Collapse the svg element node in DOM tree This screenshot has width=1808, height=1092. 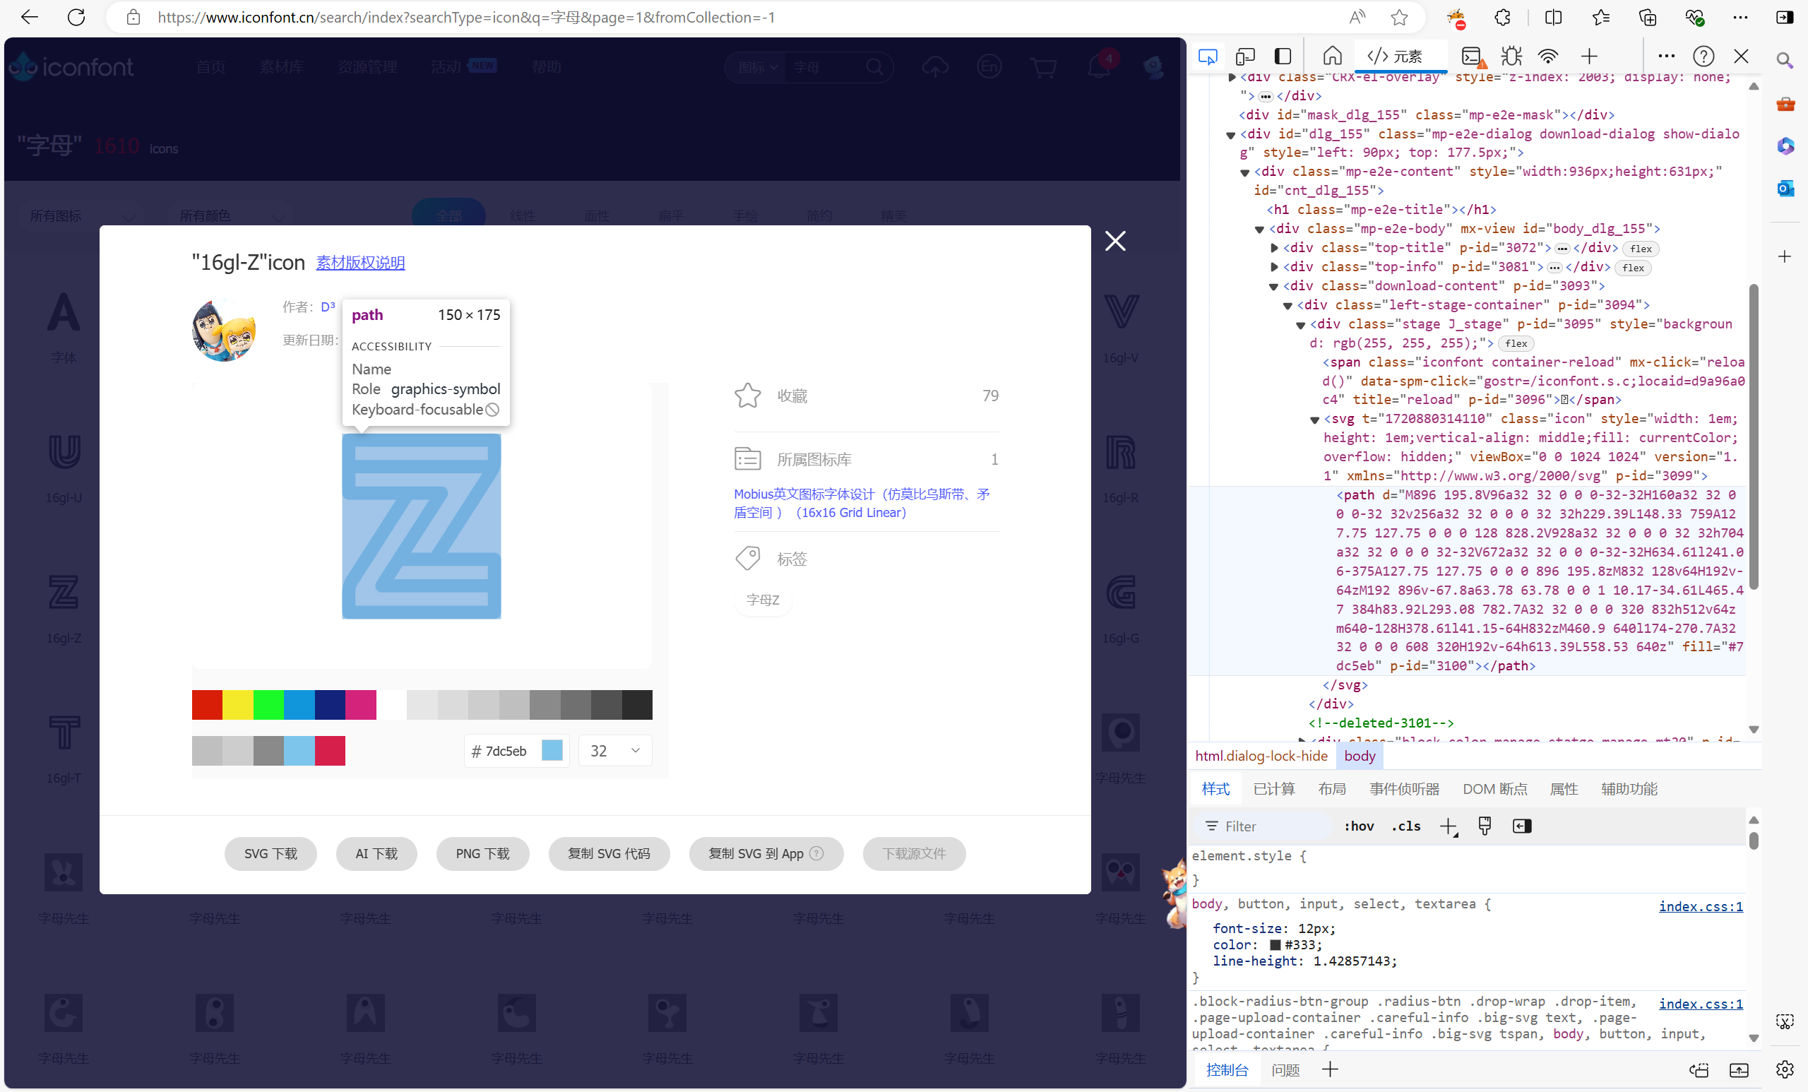1315,420
